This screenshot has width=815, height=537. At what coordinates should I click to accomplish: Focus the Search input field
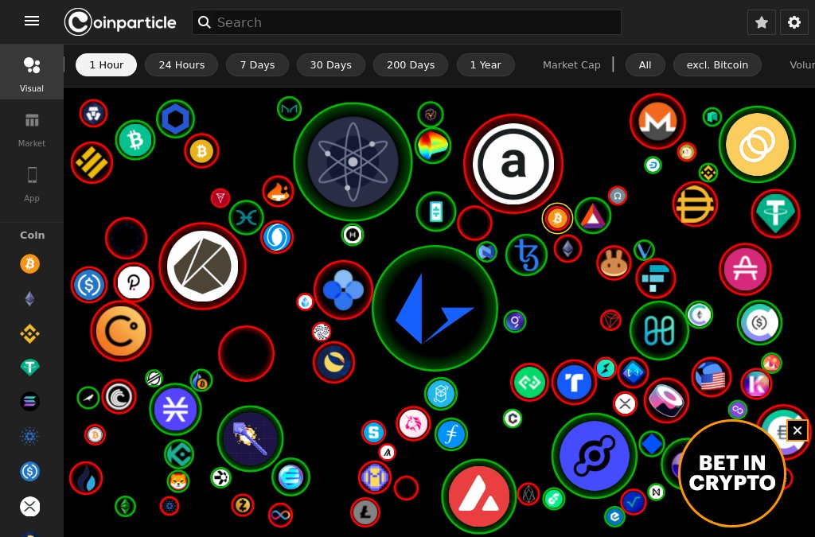(407, 22)
